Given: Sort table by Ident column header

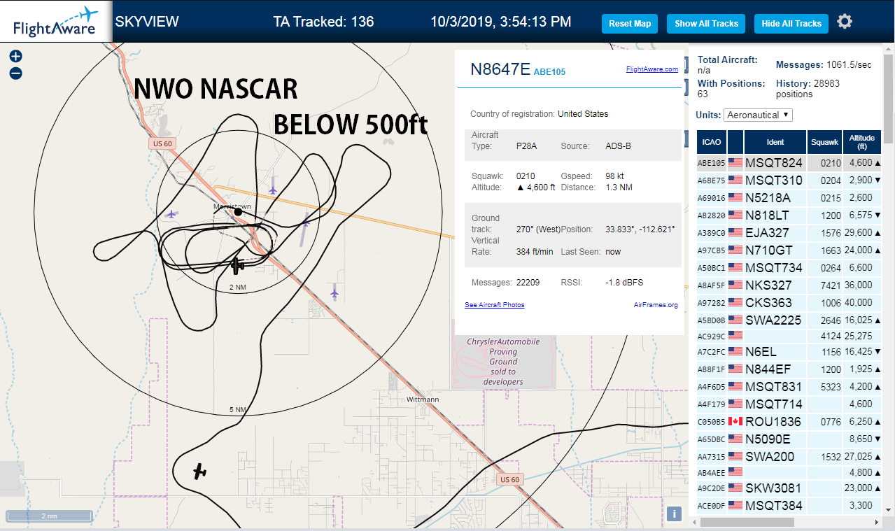Looking at the screenshot, I should click(x=775, y=142).
